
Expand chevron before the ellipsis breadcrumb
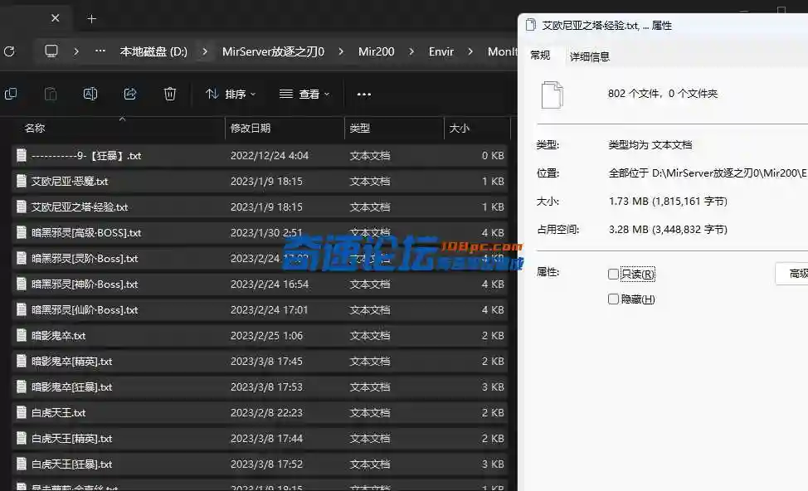76,51
